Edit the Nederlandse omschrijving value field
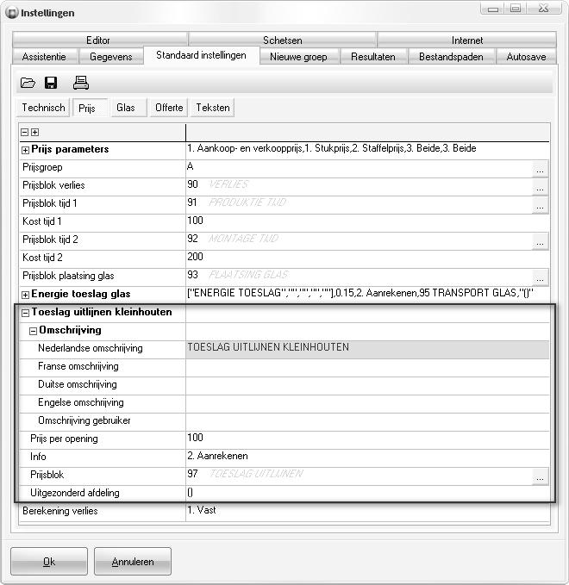569x585 pixels. point(367,349)
